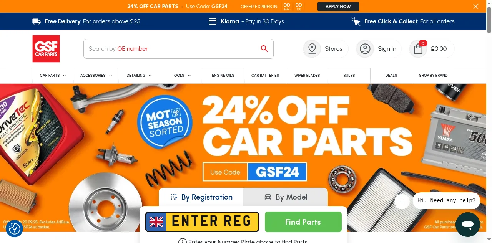Viewport: 492px width, 243px height.
Task: Click the Apply Now button
Action: click(x=338, y=7)
